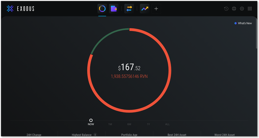The height and width of the screenshot is (138, 259).
Task: Open the trending chart app tab
Action: (145, 9)
